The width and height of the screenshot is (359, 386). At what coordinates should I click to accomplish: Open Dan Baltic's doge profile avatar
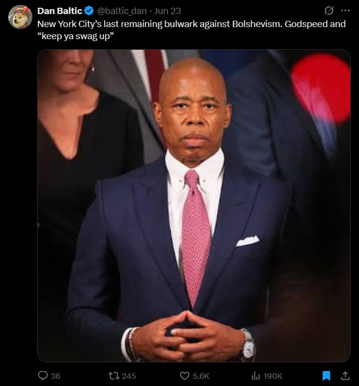pos(20,17)
